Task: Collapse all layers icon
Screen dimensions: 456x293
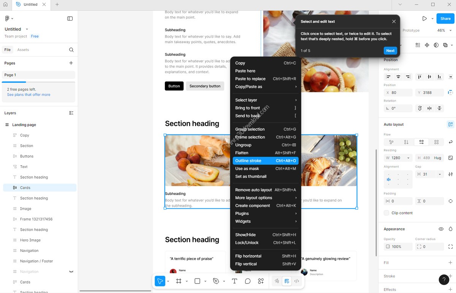Action: click(71, 113)
